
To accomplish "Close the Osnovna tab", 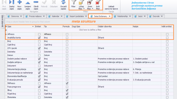I will point(21,16).
